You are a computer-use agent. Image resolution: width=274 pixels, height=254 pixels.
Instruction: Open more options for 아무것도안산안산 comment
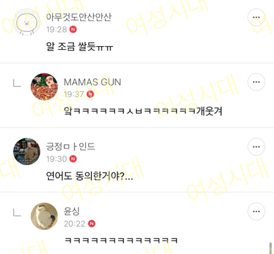[256, 17]
